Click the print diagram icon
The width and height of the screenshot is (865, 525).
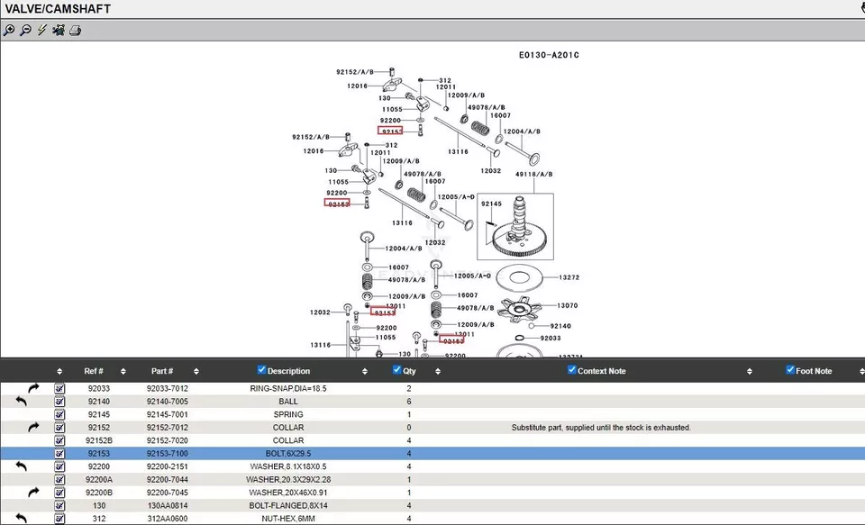point(76,31)
